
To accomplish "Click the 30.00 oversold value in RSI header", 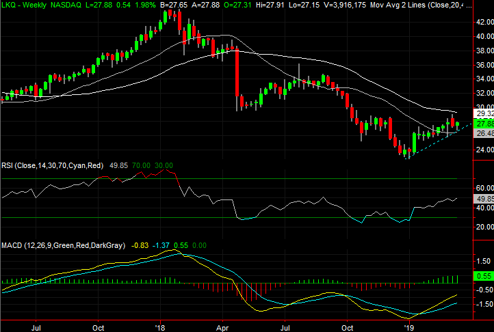I will pos(164,165).
